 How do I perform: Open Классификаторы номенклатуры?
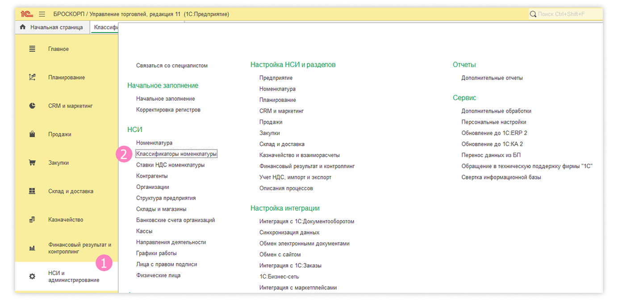click(x=176, y=154)
